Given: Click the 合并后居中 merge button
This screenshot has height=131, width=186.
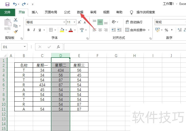Looking at the screenshot, I should [136, 30].
